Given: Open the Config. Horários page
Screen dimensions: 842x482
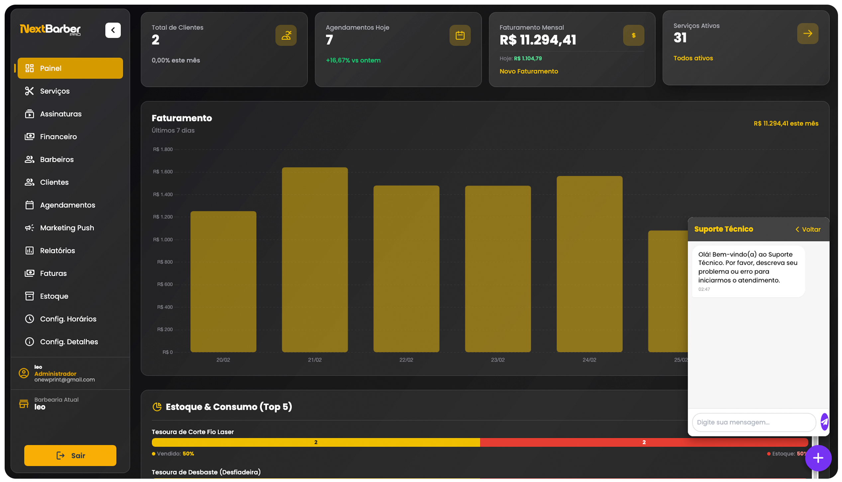Looking at the screenshot, I should (68, 319).
